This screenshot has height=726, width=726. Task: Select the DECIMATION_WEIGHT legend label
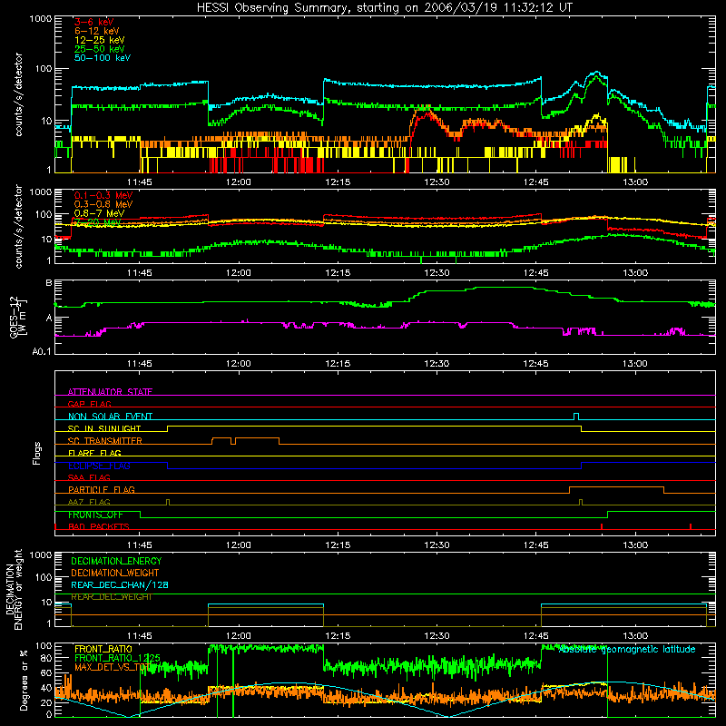(115, 573)
